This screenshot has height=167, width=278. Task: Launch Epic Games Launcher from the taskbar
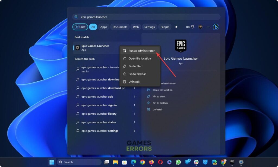232,162
